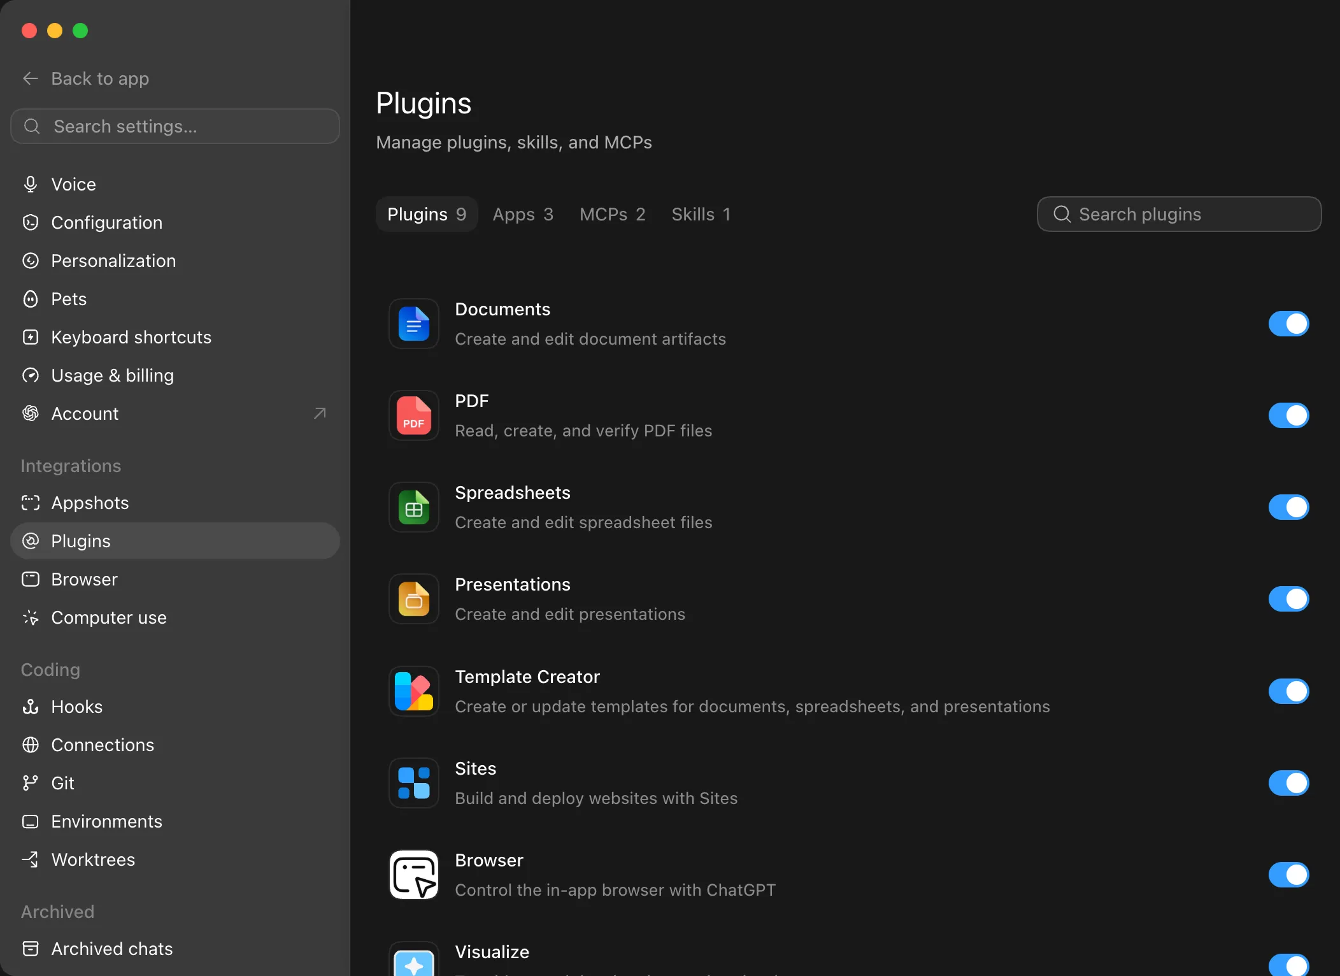The height and width of the screenshot is (976, 1340).
Task: Click the Git branch icon
Action: (x=31, y=783)
